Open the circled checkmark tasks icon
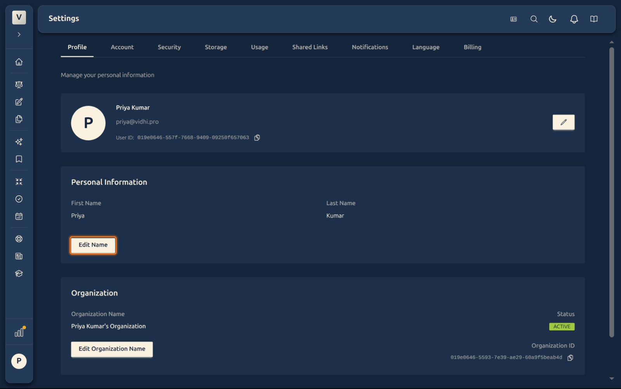 19,199
